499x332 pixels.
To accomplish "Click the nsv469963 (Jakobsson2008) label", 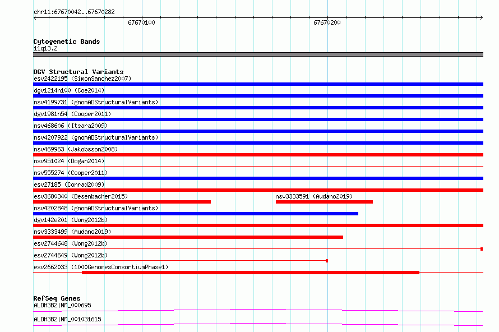I will (x=76, y=149).
